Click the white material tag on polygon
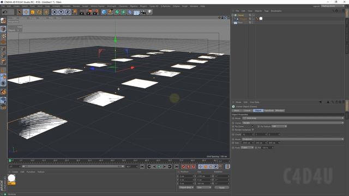This screenshot has width=349, height=196. [x=261, y=19]
